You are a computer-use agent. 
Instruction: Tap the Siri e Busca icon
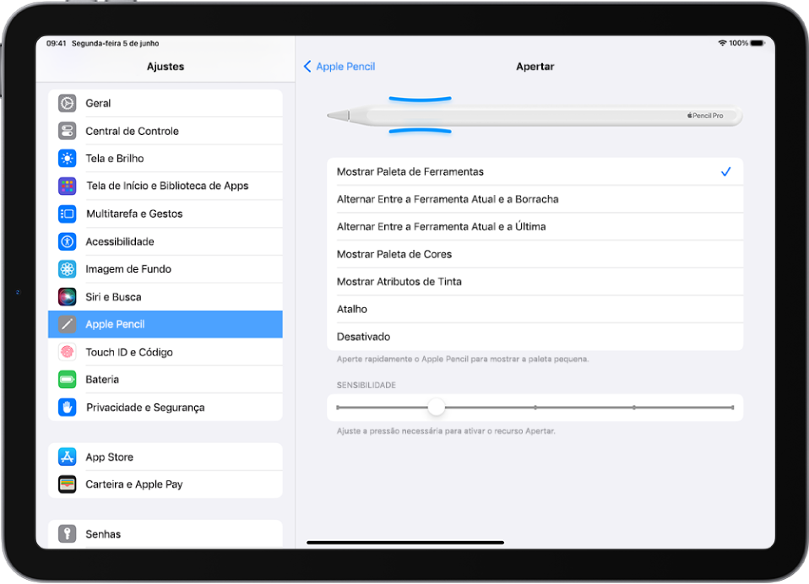(x=68, y=297)
